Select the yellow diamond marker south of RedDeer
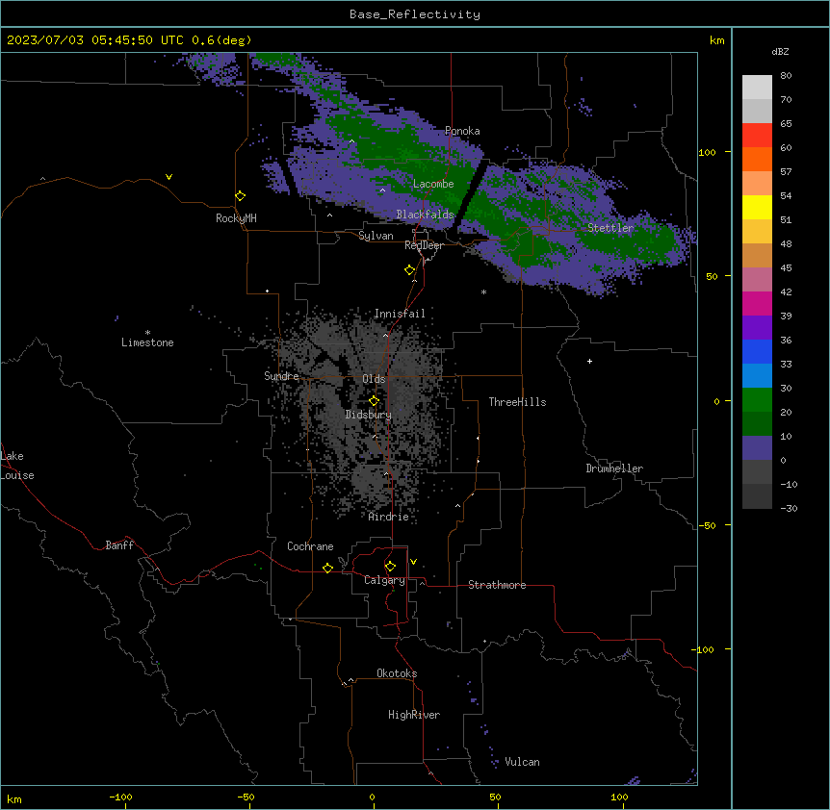 [x=410, y=270]
